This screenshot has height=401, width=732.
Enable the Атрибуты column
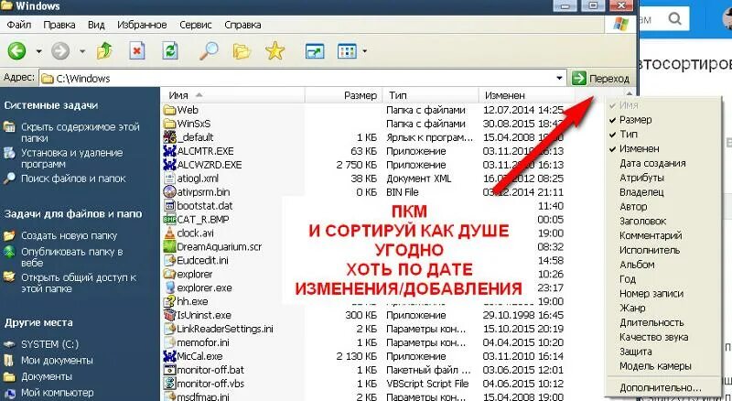[662, 178]
